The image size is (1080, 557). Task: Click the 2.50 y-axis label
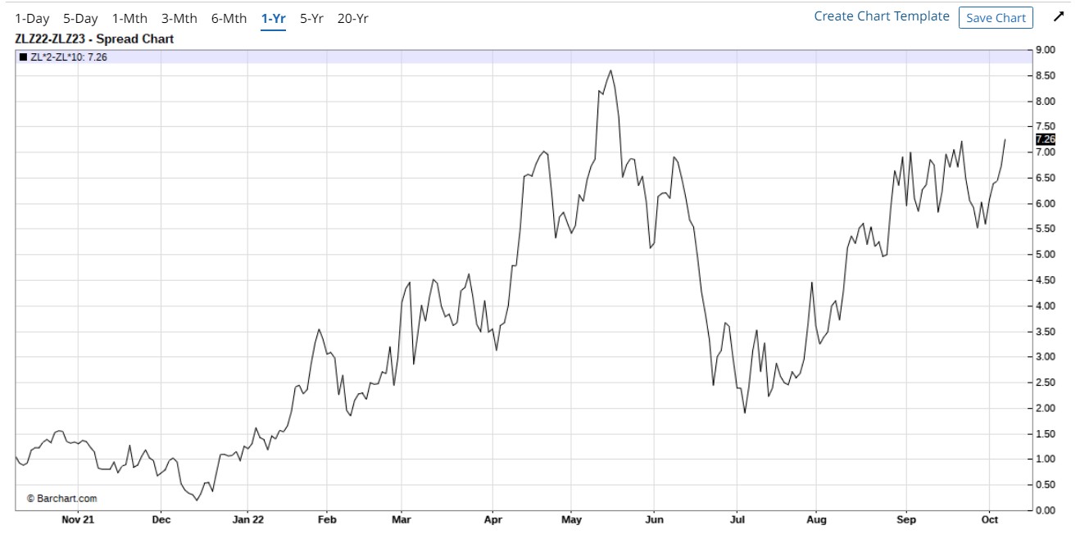(1046, 383)
